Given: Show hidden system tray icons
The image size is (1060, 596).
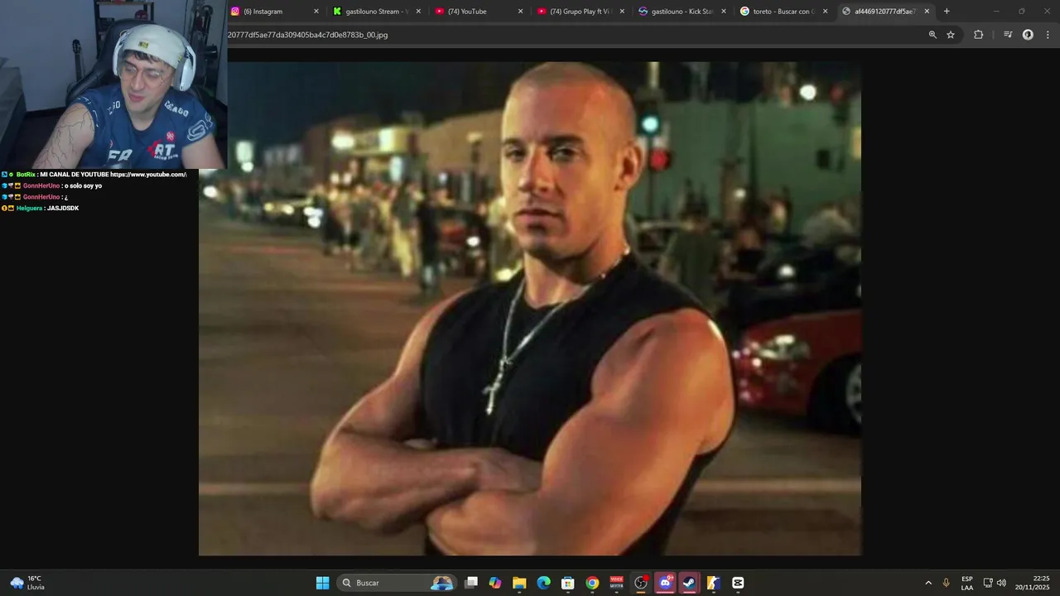Looking at the screenshot, I should click(x=928, y=583).
